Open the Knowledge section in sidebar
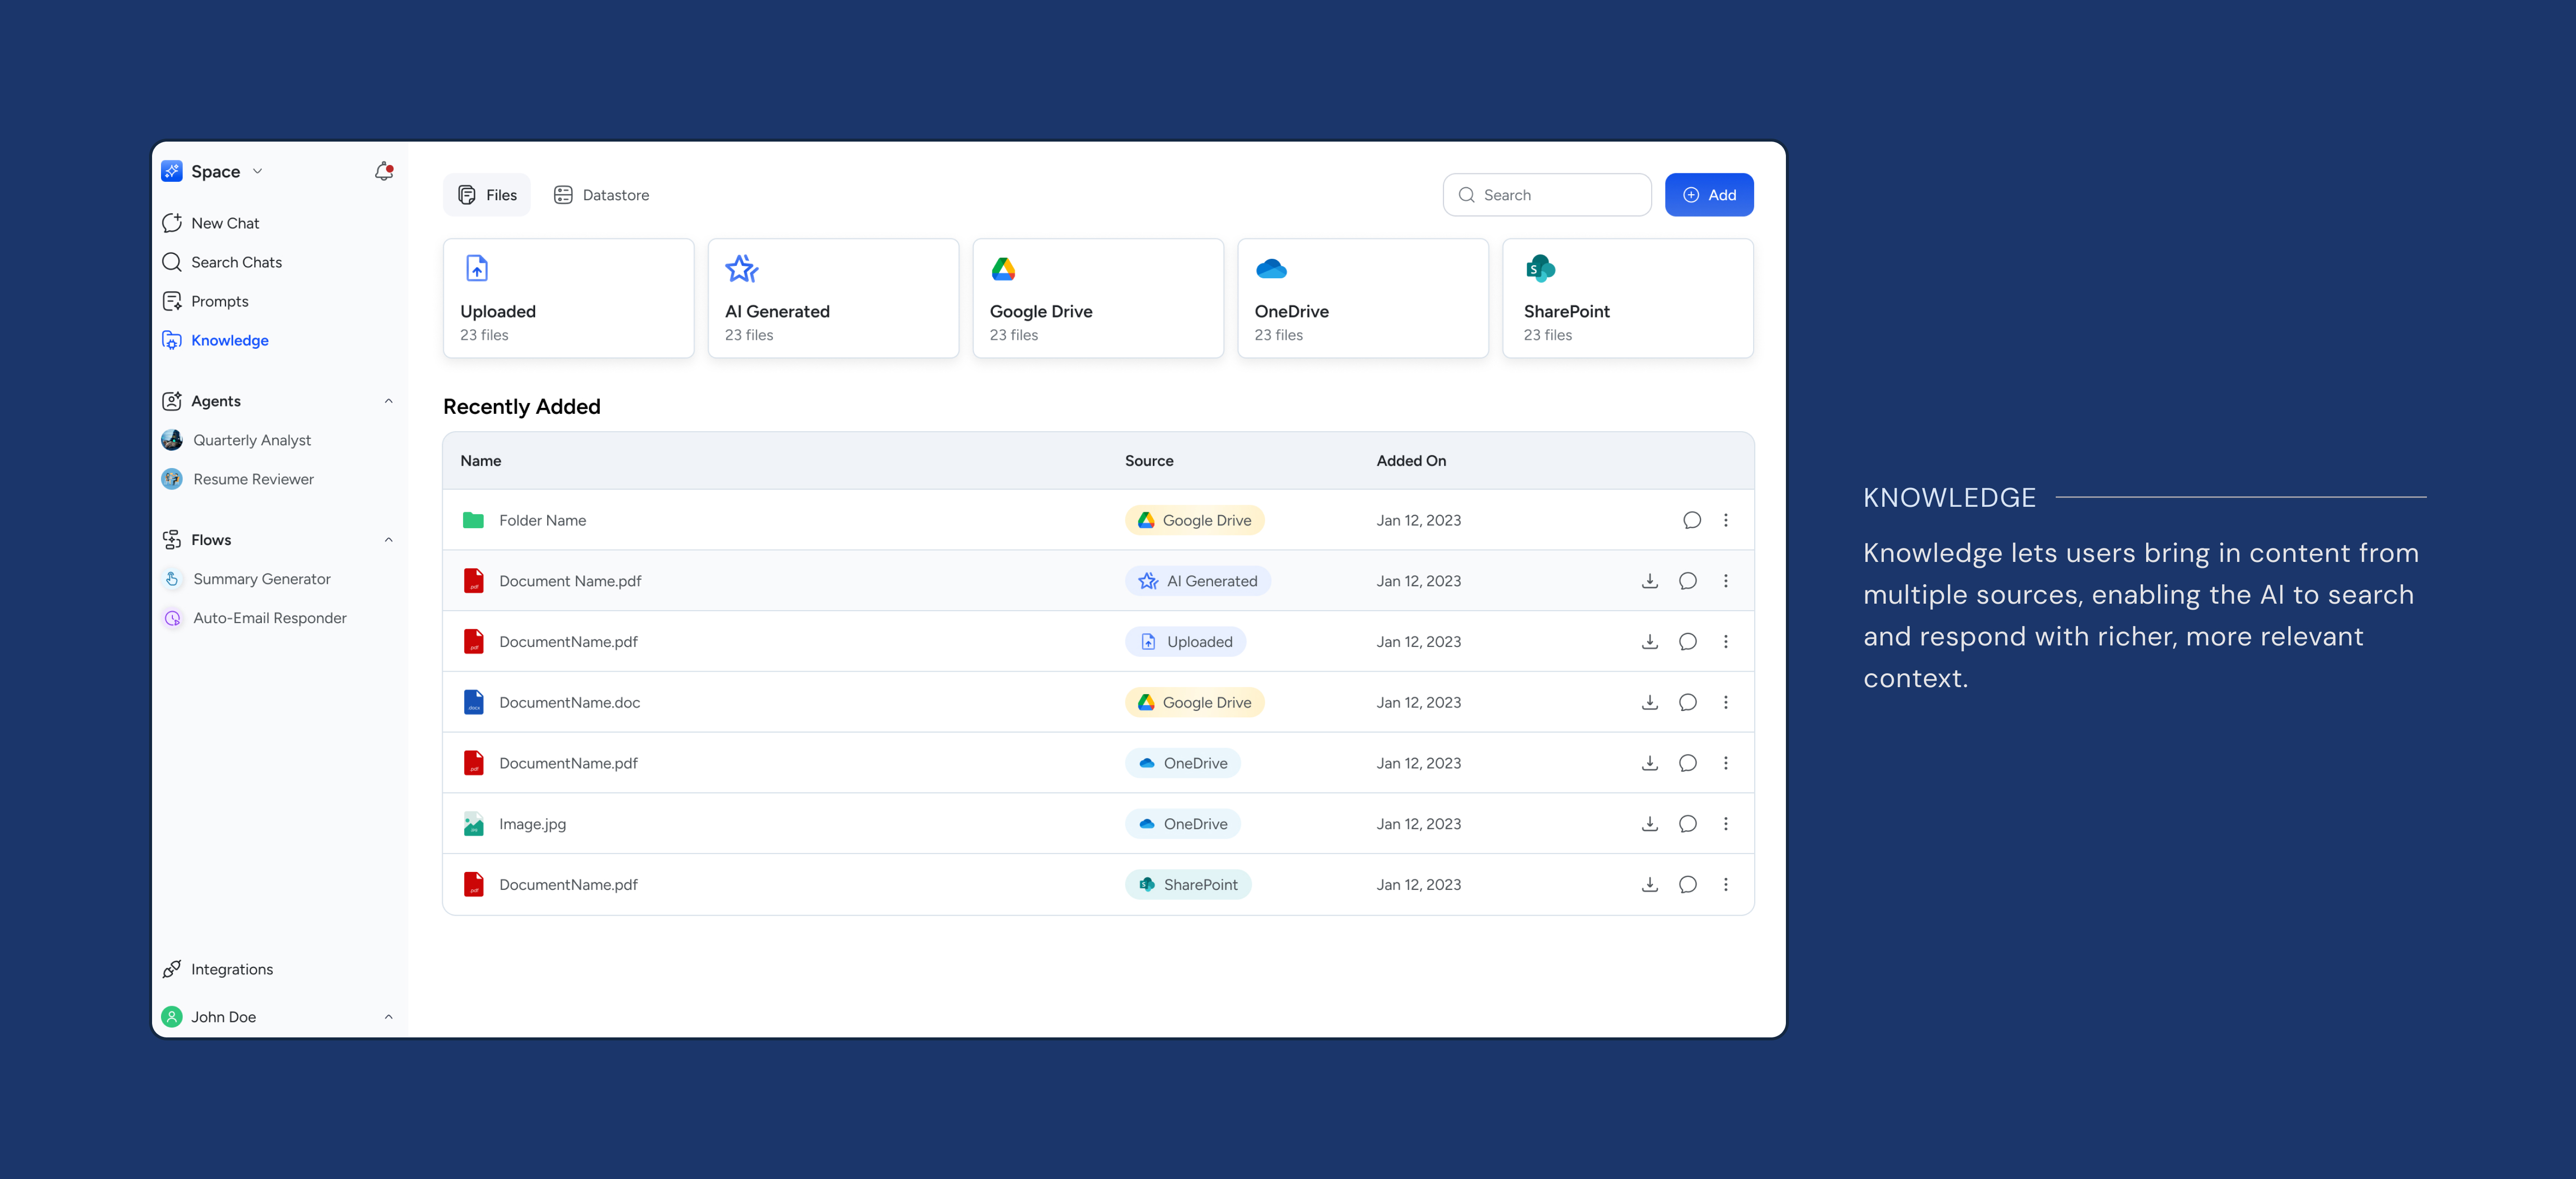Image resolution: width=2576 pixels, height=1179 pixels. (x=230, y=340)
